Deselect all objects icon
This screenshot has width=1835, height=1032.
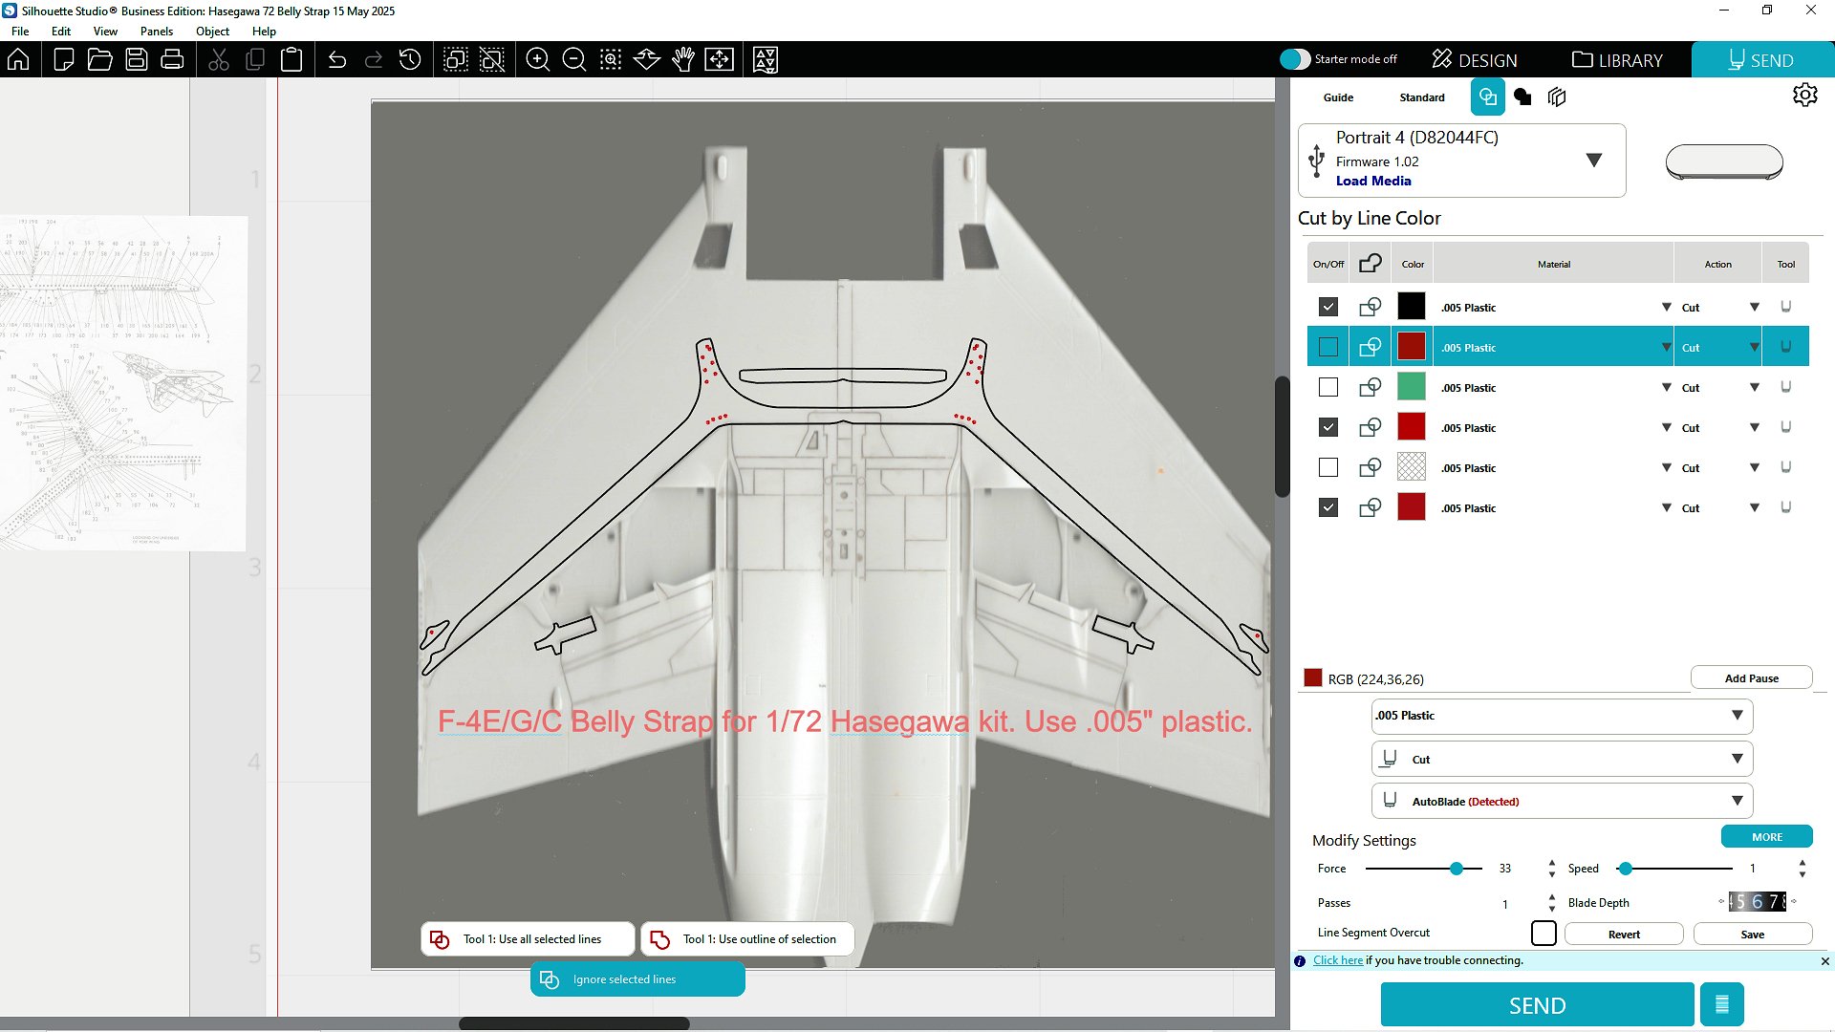point(492,59)
